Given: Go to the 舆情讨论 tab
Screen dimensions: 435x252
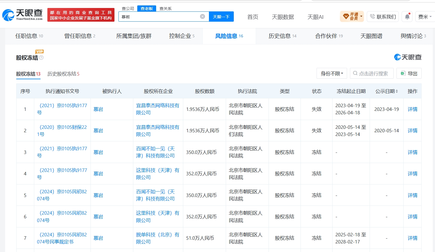Looking at the screenshot, I should click(413, 36).
